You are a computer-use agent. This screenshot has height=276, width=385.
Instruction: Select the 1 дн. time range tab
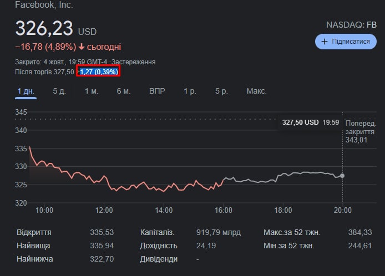coord(26,91)
